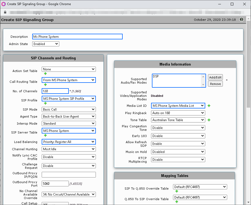Open Play Congestion Tone dropdown
This screenshot has height=205, width=251.
pos(178,128)
